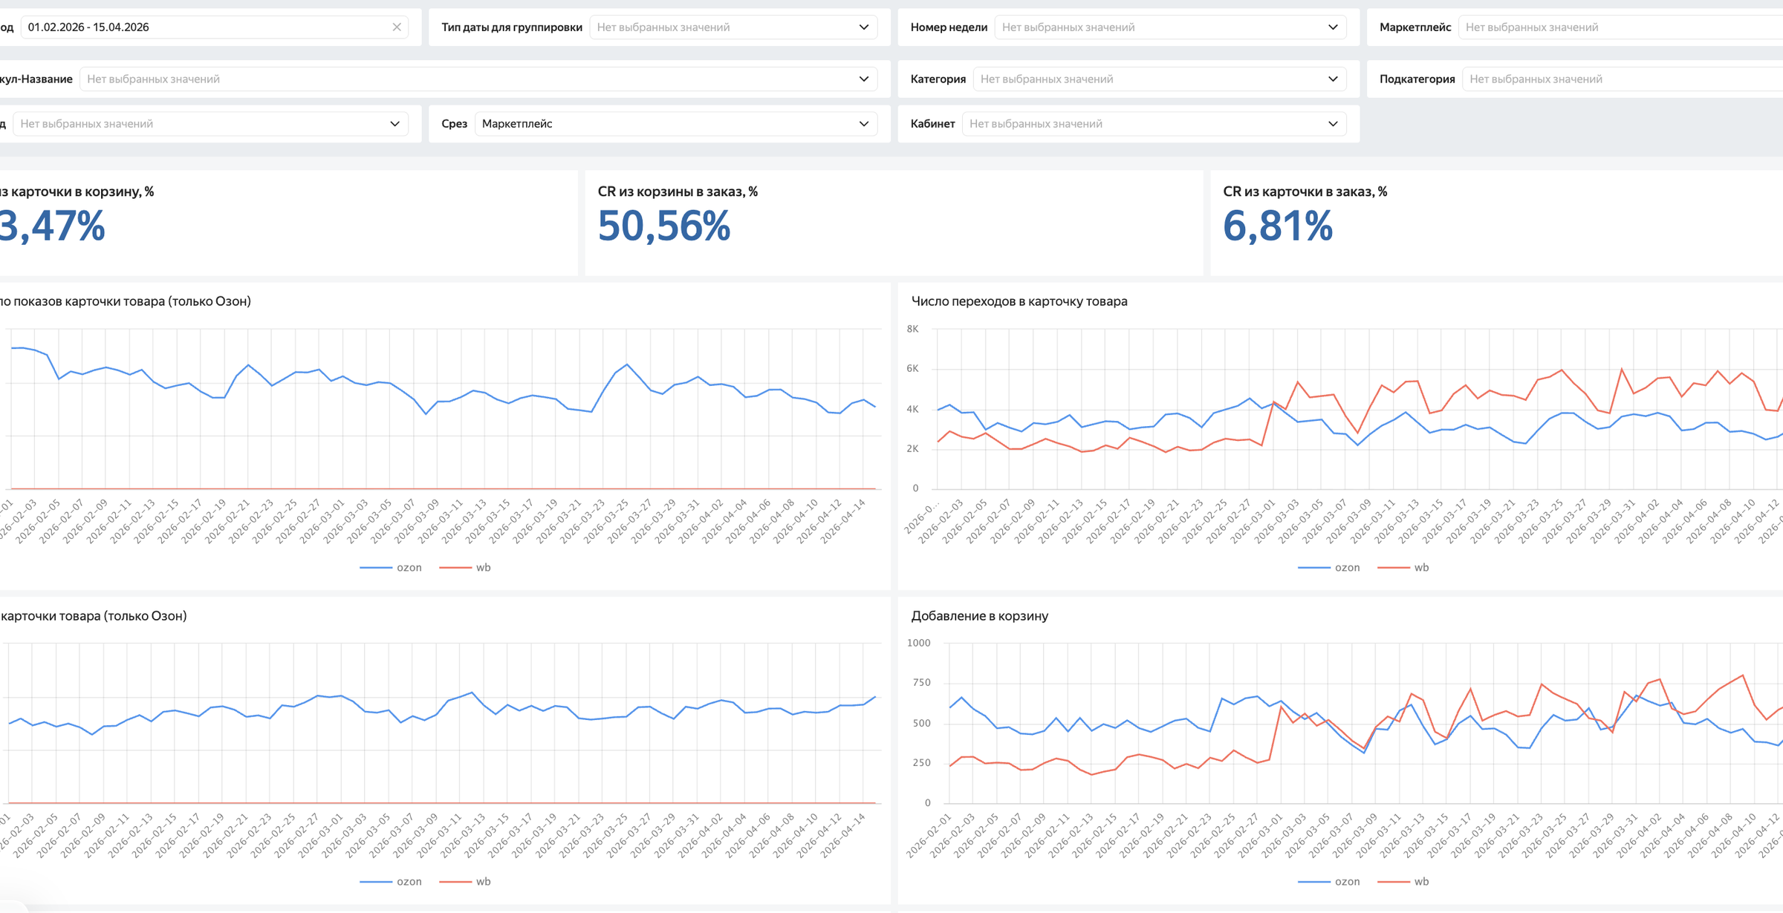The height and width of the screenshot is (913, 1783).
Task: Click the KPI value 50,56%
Action: pos(664,226)
